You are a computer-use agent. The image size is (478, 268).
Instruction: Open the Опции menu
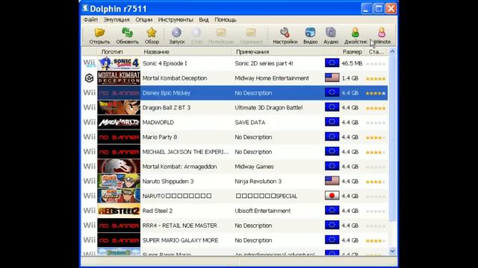144,20
